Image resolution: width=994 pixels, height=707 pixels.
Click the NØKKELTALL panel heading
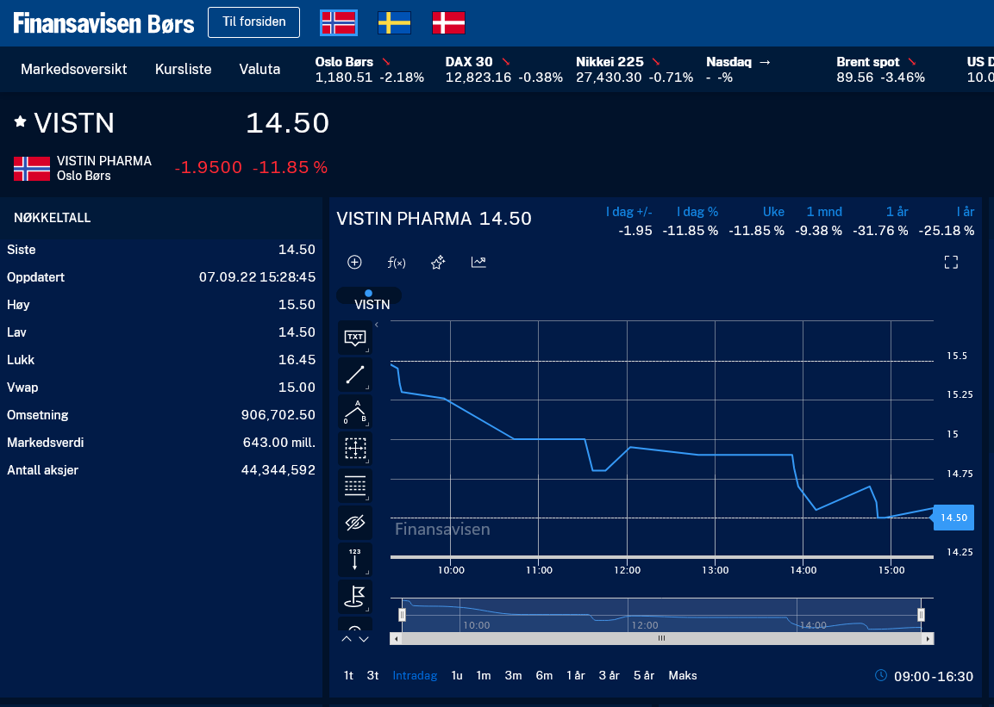pos(52,218)
